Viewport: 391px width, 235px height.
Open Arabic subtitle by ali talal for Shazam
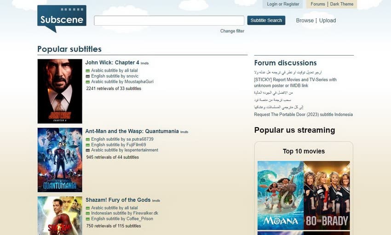click(x=115, y=207)
